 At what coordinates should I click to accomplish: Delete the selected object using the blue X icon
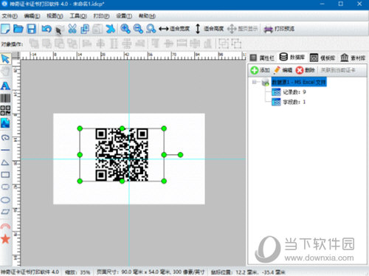pos(111,29)
